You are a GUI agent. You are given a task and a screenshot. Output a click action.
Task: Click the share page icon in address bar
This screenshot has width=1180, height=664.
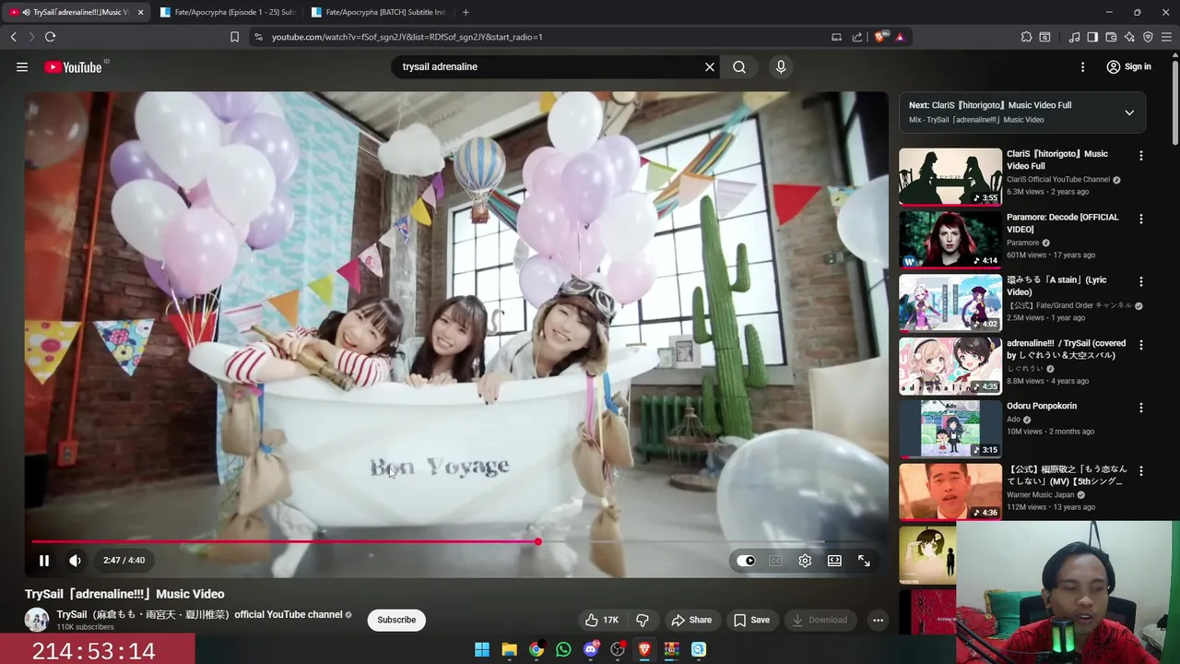click(857, 37)
